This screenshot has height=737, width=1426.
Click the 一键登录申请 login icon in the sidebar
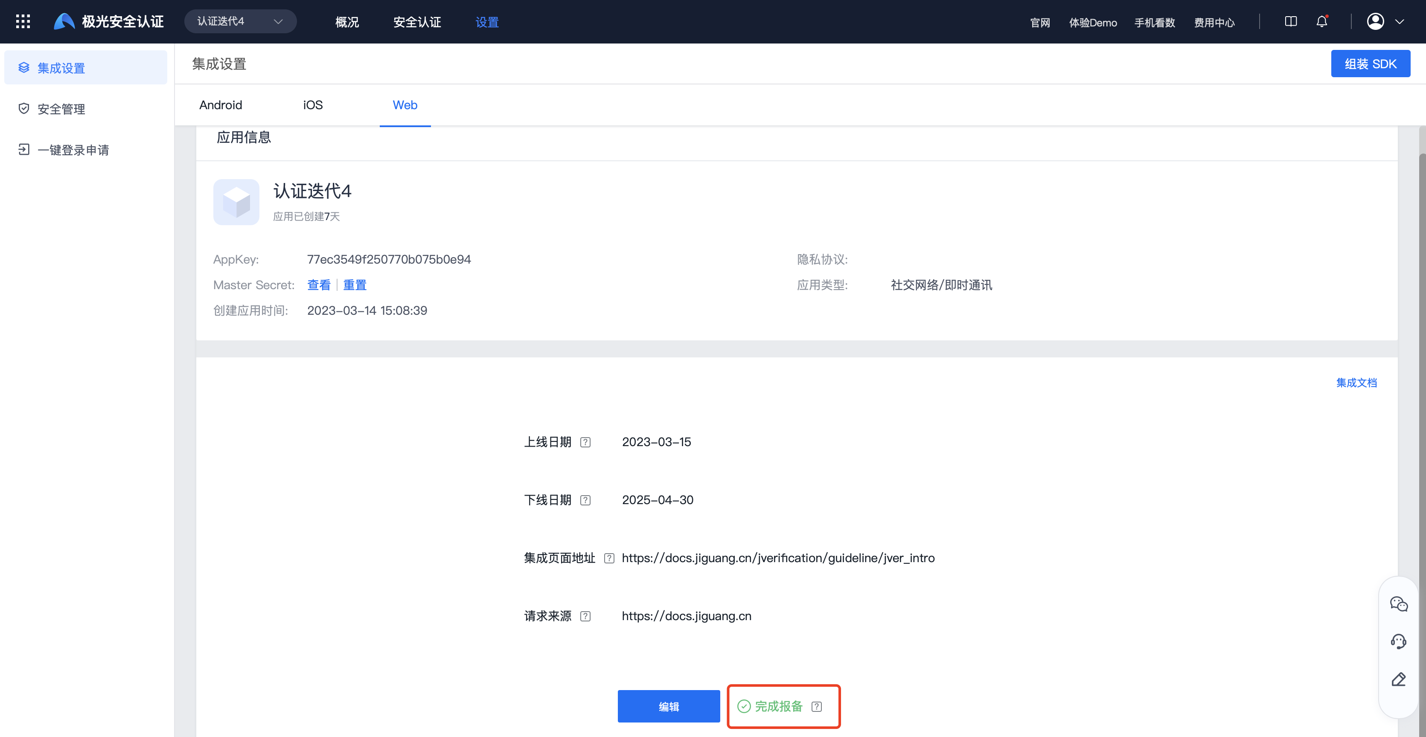click(24, 149)
